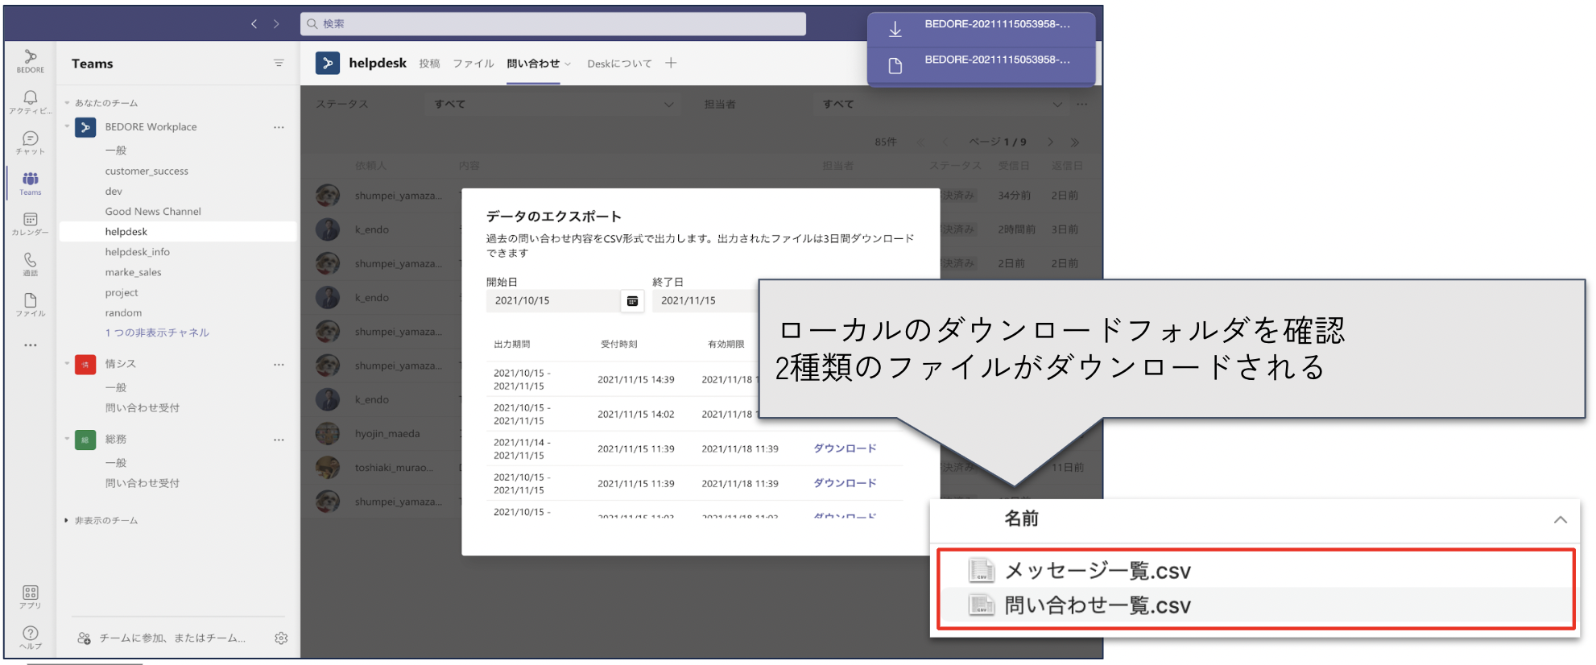Viewport: 1596px width, 665px height.
Task: Click the 終了日 date field
Action: pos(705,300)
